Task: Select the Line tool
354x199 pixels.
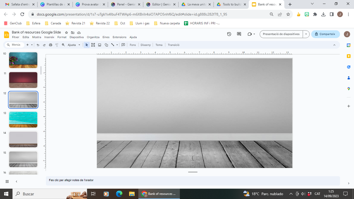Action: click(x=112, y=45)
